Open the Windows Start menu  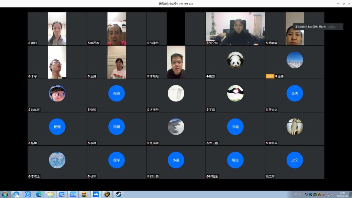click(5, 194)
